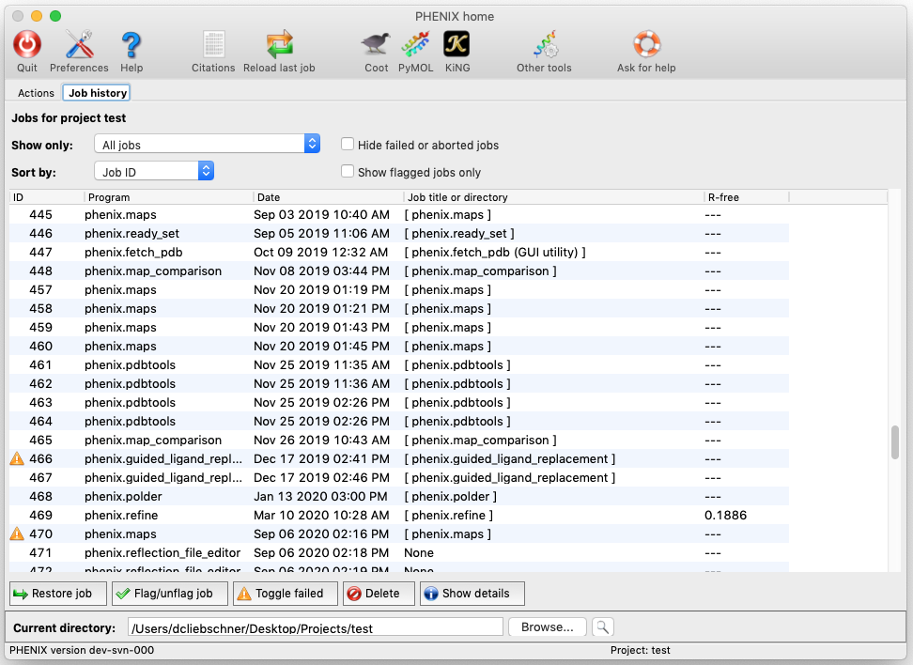Open the Citations toolbar icon
The image size is (913, 665).
pos(213,45)
